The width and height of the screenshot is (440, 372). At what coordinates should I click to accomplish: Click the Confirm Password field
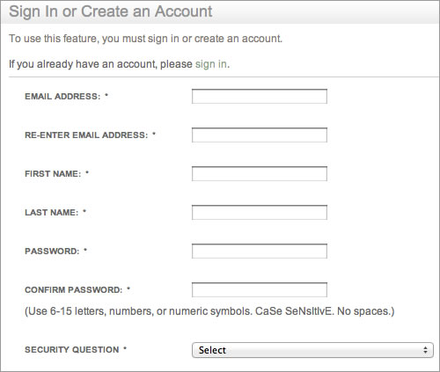[x=260, y=290]
